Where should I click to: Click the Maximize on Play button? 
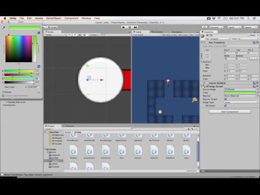(x=170, y=35)
